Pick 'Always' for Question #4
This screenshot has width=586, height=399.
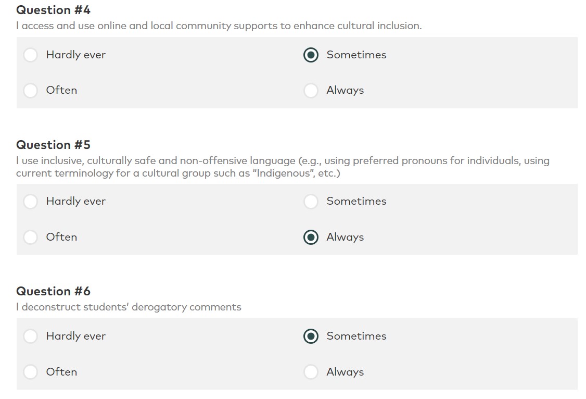coord(311,91)
